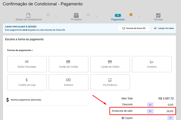Image resolution: width=181 pixels, height=120 pixels.
Task: Click the Escolha a forma de pagamento heading
Action: point(24,39)
